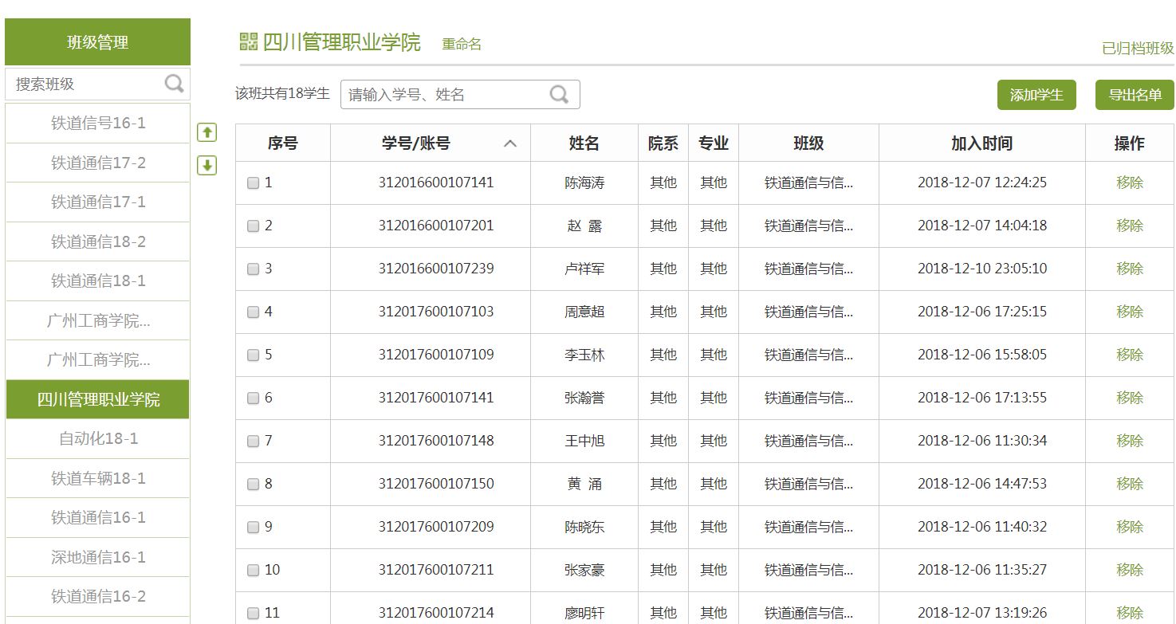Click the 该班共有18学生 count label

[282, 93]
